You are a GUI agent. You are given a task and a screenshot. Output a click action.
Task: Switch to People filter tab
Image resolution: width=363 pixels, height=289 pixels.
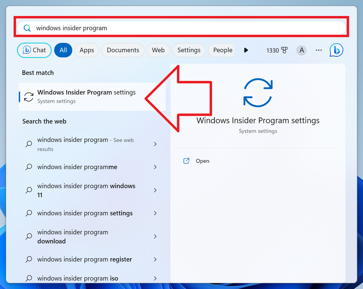221,50
